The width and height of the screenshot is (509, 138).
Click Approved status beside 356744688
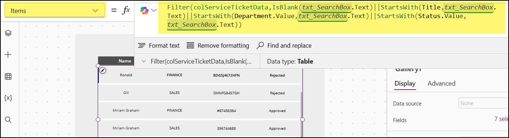(x=277, y=129)
